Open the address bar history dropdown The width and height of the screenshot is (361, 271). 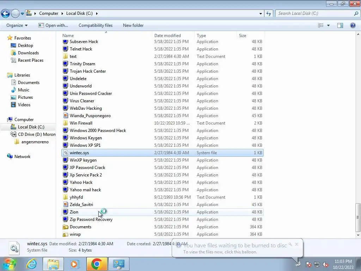coord(261,14)
